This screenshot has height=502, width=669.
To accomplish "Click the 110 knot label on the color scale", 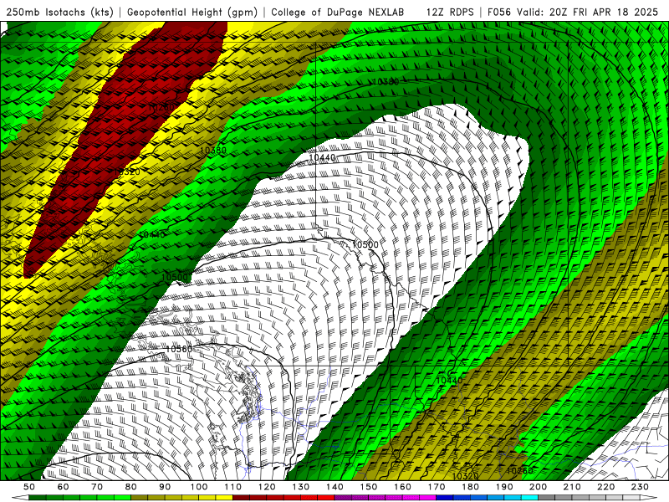I will pos(232,487).
